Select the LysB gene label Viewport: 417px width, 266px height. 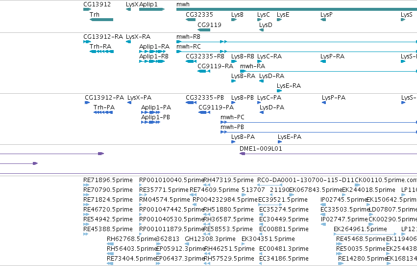tap(237, 14)
